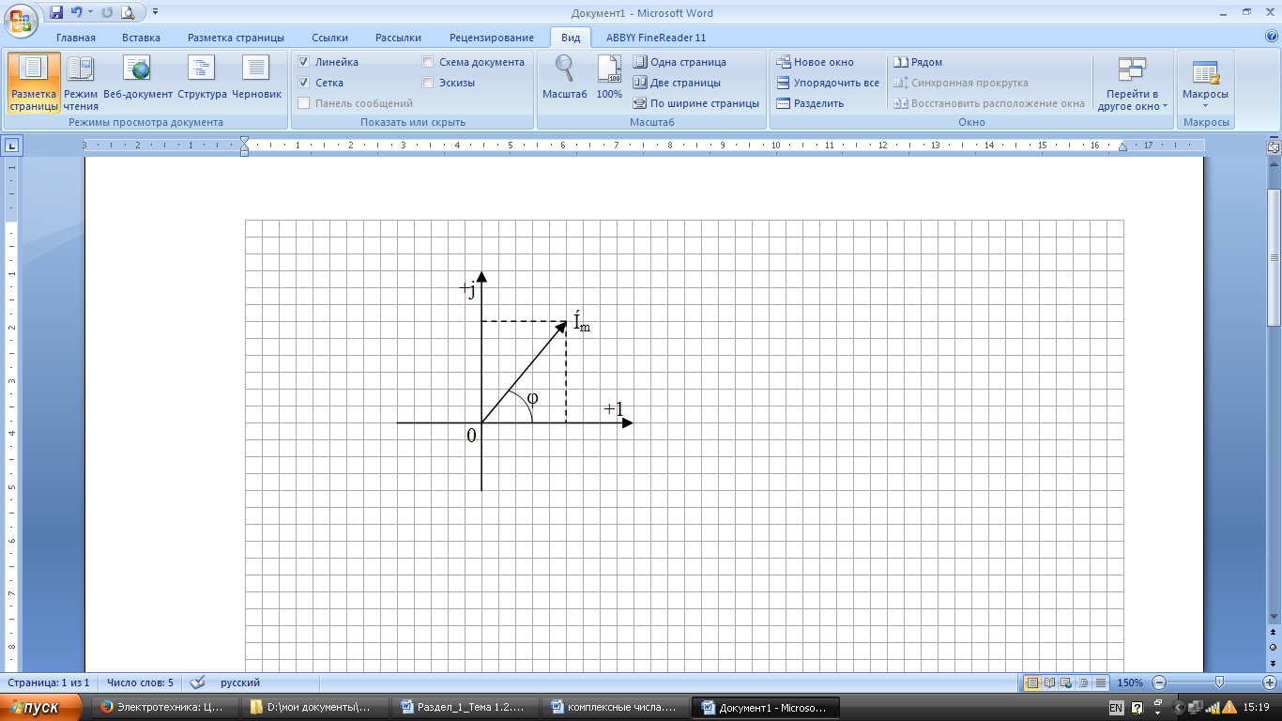Open Новое окно for this document

[x=816, y=62]
